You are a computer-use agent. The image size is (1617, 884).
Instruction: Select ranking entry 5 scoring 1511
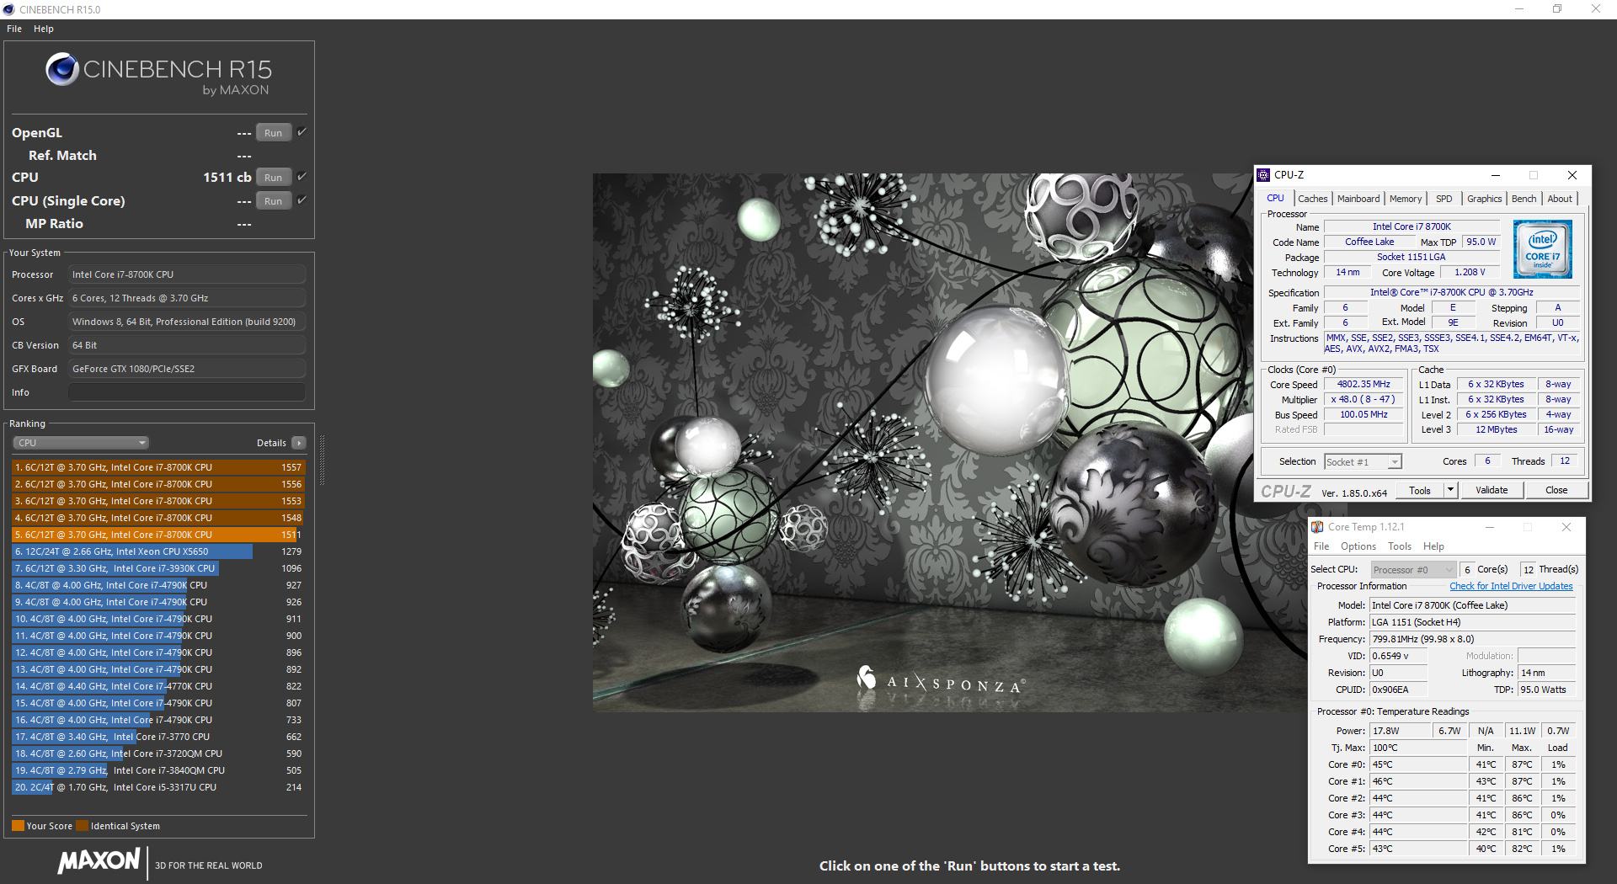(158, 535)
